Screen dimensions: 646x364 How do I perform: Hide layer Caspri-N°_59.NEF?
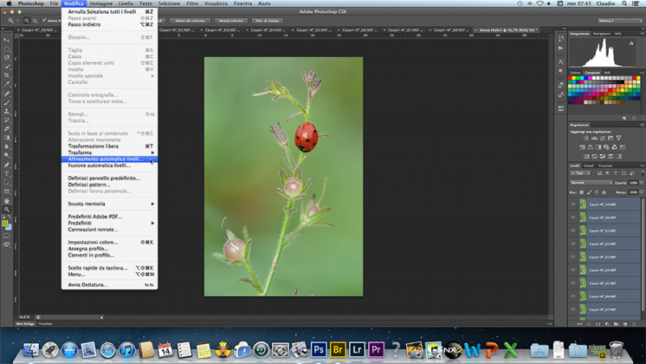(573, 204)
